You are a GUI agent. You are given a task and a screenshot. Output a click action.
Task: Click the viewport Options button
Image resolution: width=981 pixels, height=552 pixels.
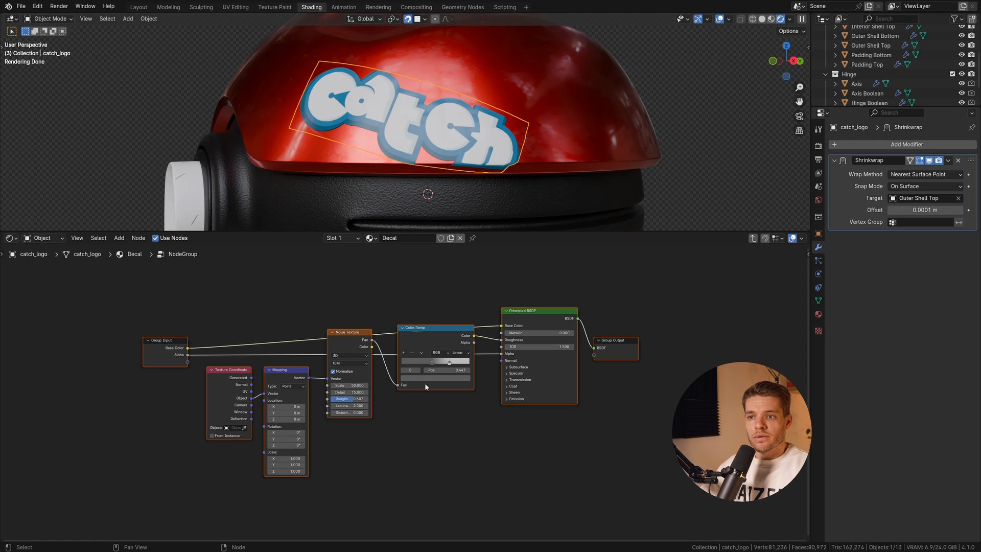[x=791, y=31]
